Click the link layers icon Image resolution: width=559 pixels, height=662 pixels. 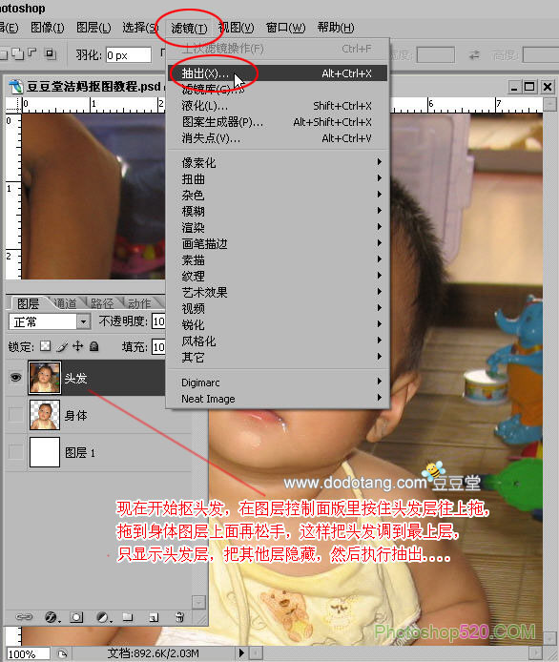[24, 617]
